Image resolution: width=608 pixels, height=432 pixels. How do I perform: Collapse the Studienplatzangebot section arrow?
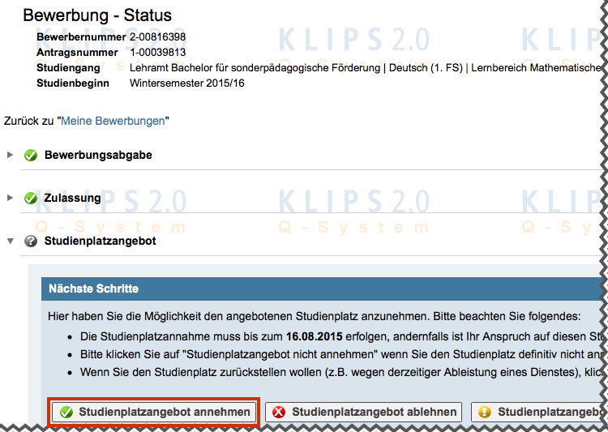tap(11, 242)
